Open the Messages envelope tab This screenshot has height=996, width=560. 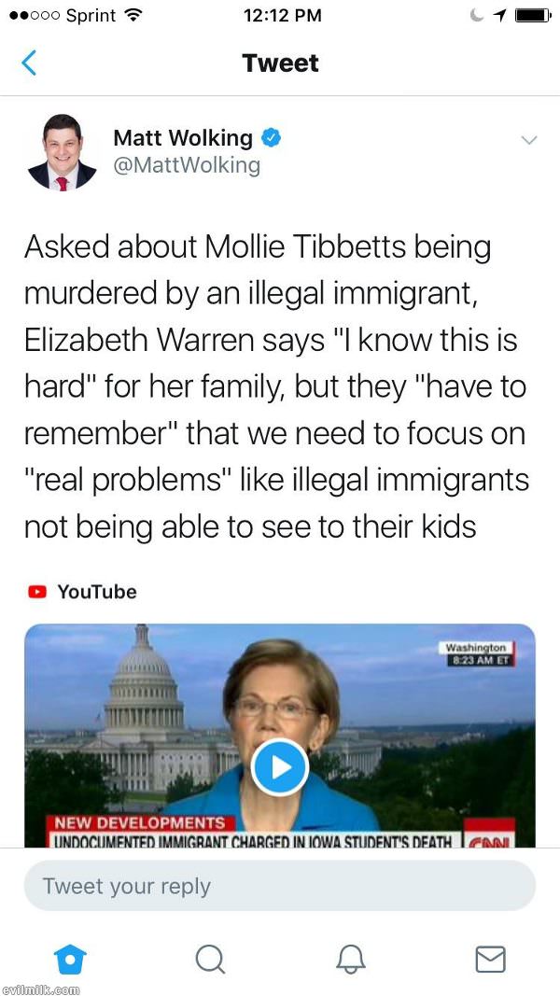coord(490,960)
